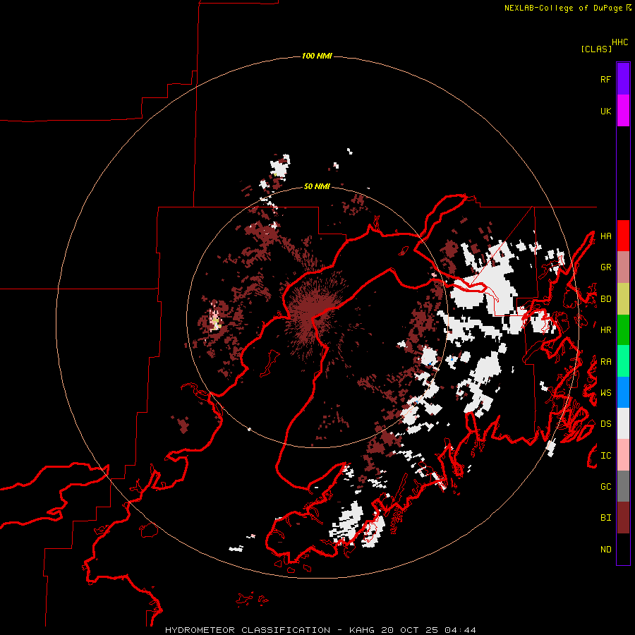The height and width of the screenshot is (635, 635).
Task: Click the 100 NMI range ring label
Action: (317, 56)
